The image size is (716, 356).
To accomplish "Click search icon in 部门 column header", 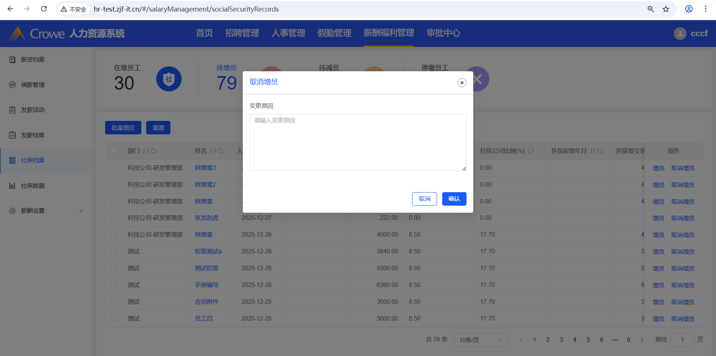I will [154, 151].
